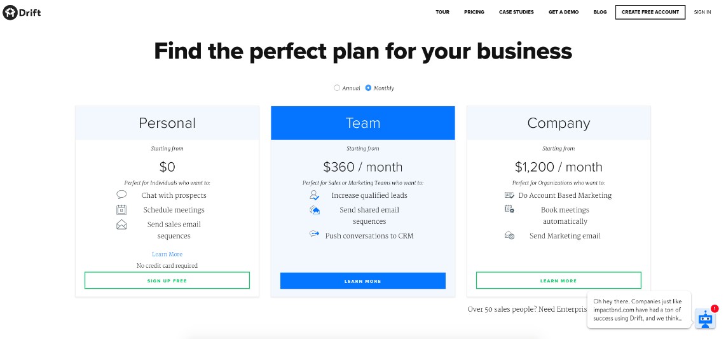
Task: Click the Account Based Marketing icon
Action: [509, 195]
